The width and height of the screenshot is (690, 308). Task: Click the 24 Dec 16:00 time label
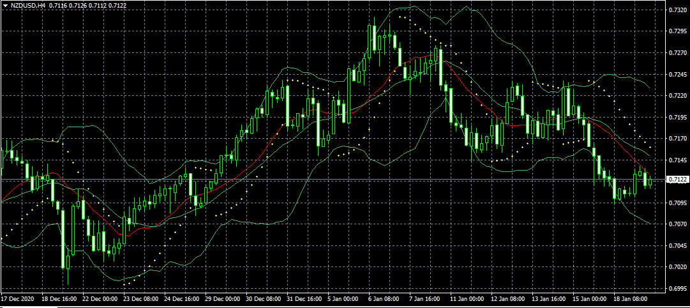[182, 298]
